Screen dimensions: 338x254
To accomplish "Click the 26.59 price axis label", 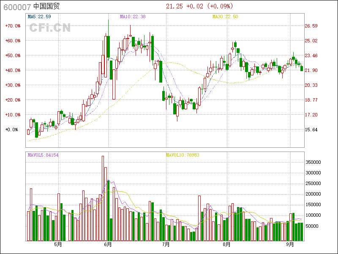I will [311, 26].
